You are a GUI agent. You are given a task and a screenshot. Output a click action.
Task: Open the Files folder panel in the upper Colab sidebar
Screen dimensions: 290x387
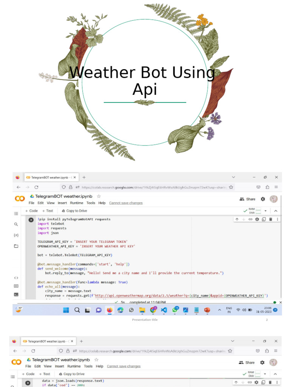click(16, 246)
